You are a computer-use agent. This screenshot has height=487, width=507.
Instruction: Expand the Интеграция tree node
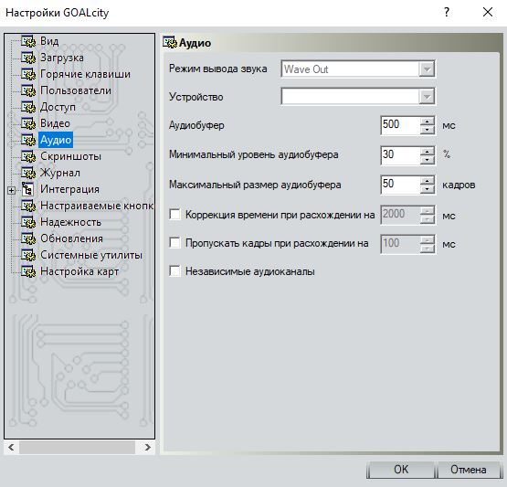click(11, 190)
